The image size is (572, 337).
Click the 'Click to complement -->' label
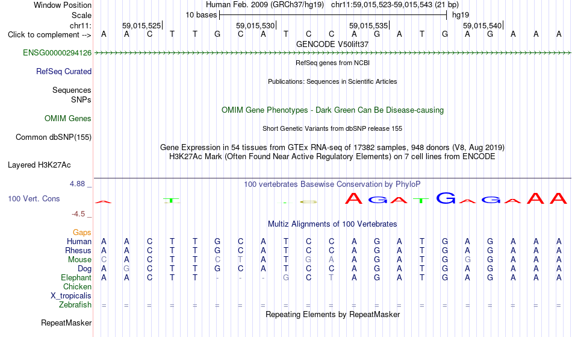(x=49, y=35)
